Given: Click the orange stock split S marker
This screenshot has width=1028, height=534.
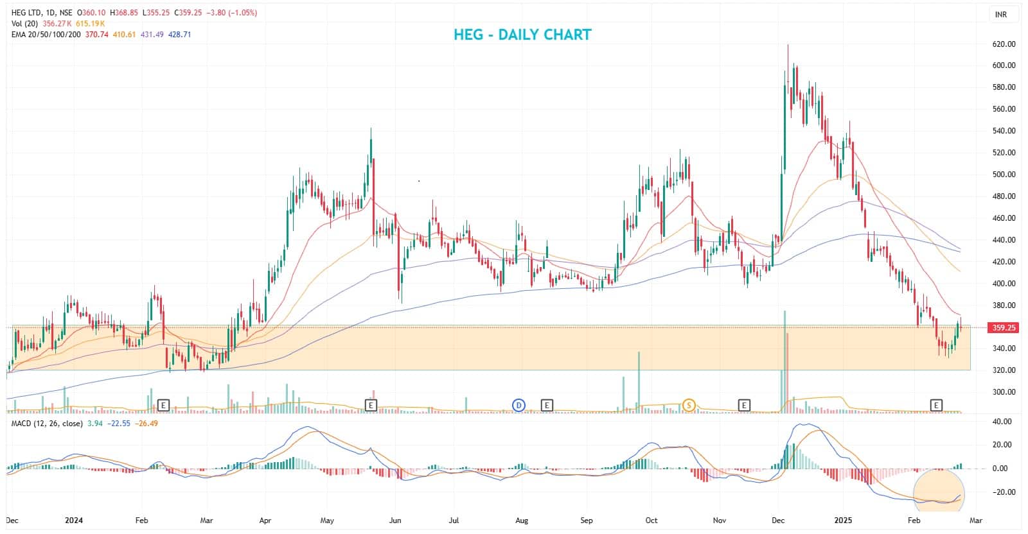Looking at the screenshot, I should click(689, 405).
